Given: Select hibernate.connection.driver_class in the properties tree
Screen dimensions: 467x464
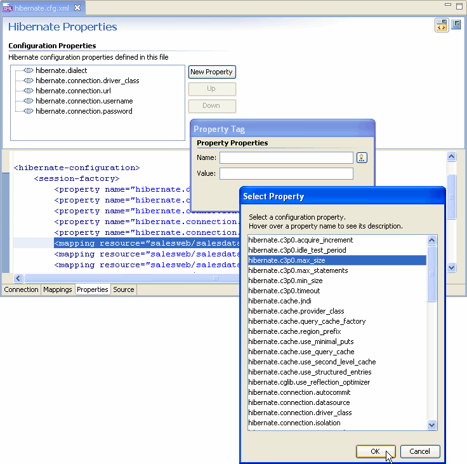Looking at the screenshot, I should [88, 81].
